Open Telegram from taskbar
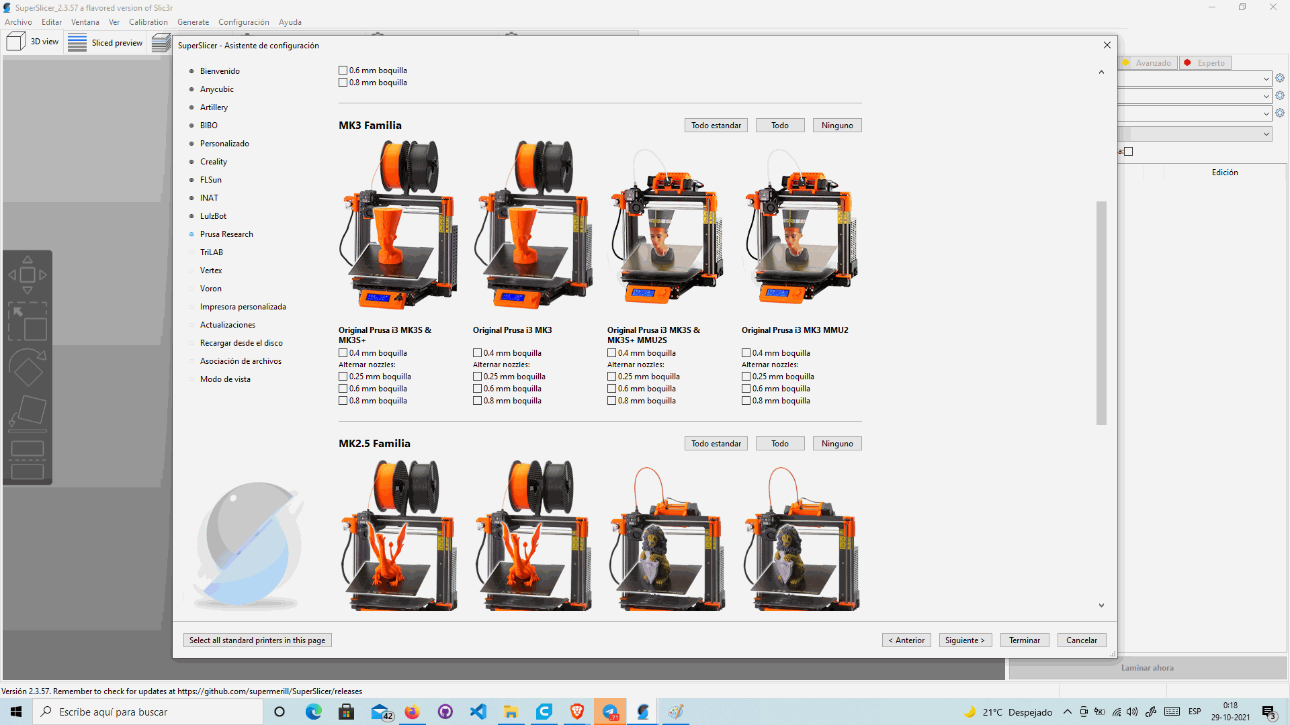This screenshot has width=1290, height=725. (610, 712)
